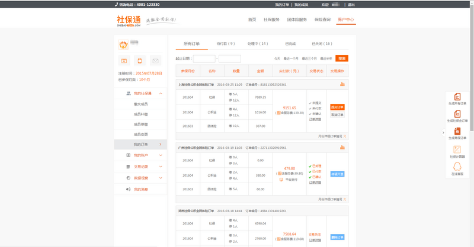
Task: Click service fee icon beside 含服务费39.80
Action: click(280, 173)
